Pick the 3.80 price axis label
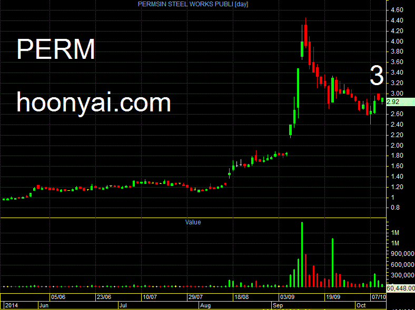This screenshot has width=415, height=310. point(397,51)
